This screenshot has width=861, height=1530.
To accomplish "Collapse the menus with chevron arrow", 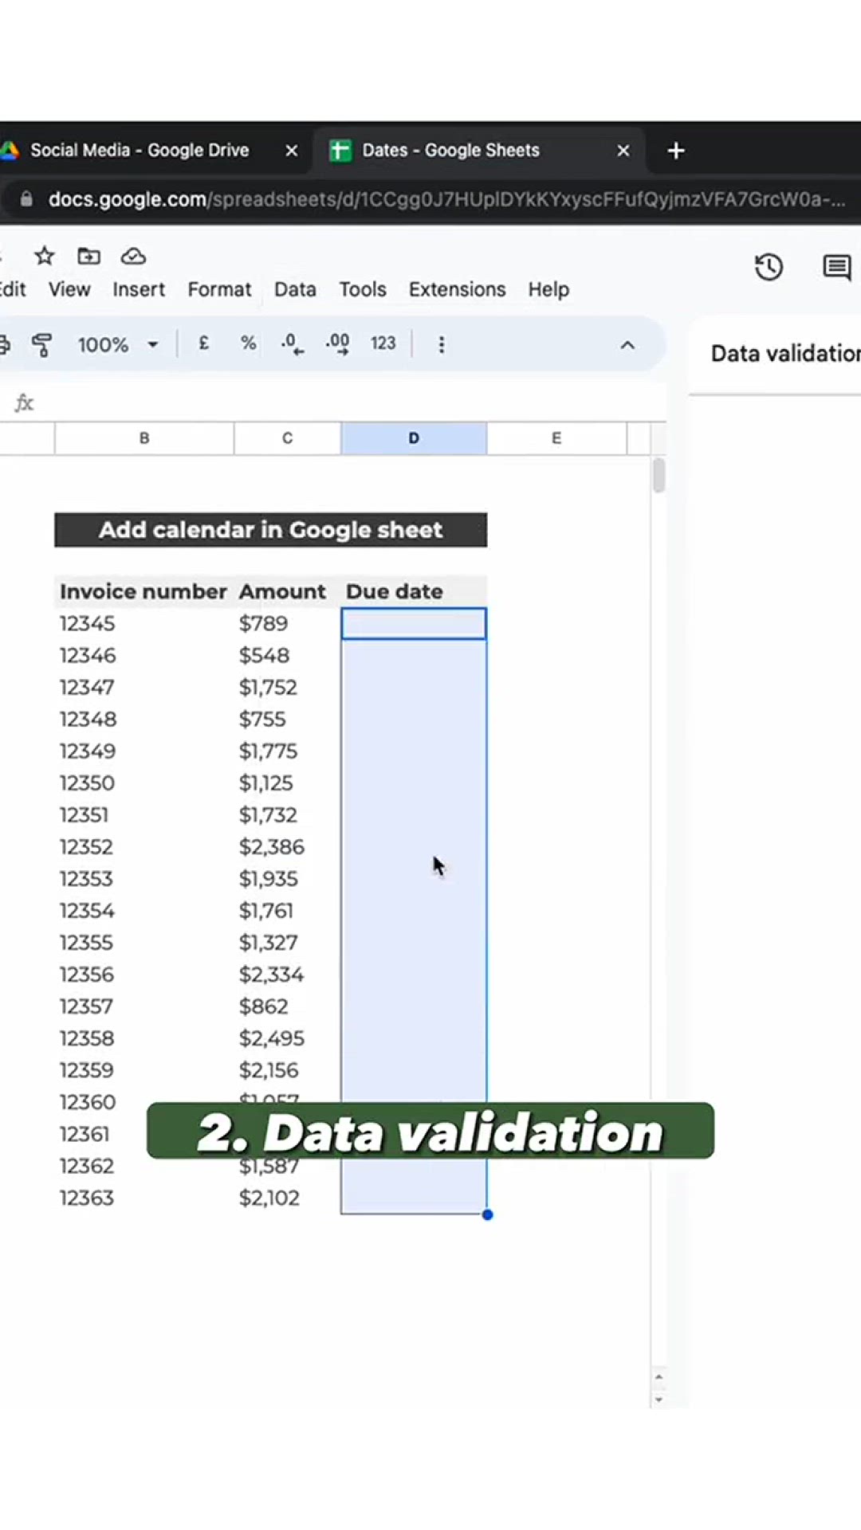I will coord(627,344).
